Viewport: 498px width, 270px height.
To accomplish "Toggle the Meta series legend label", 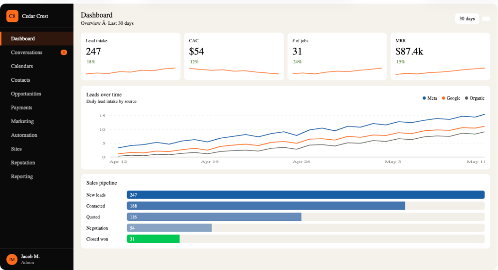I will (432, 98).
